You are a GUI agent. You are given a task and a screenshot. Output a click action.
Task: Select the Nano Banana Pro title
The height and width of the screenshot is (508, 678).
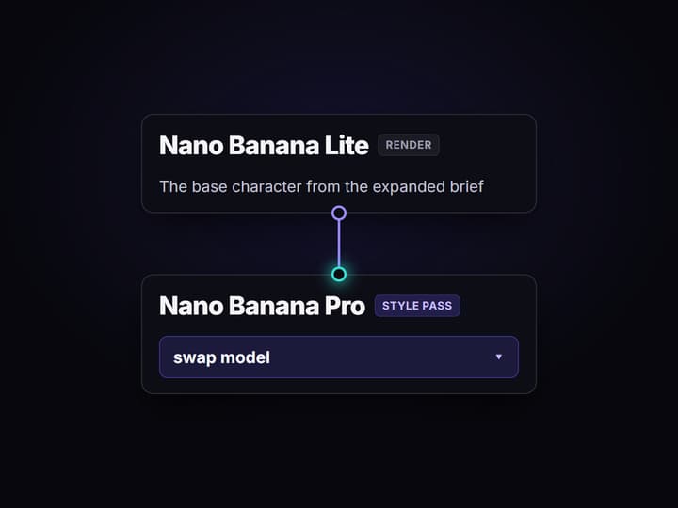click(262, 306)
